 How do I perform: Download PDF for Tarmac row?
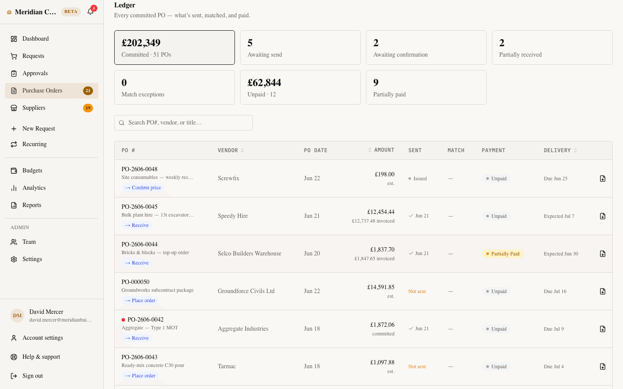tap(603, 367)
